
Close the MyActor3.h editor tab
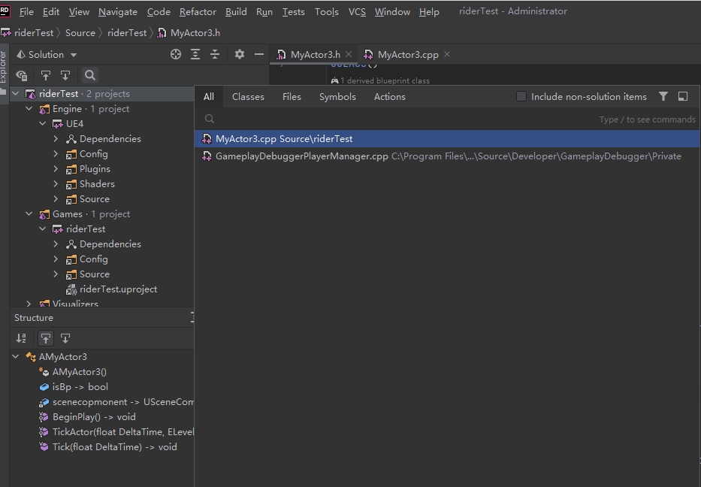pos(349,55)
